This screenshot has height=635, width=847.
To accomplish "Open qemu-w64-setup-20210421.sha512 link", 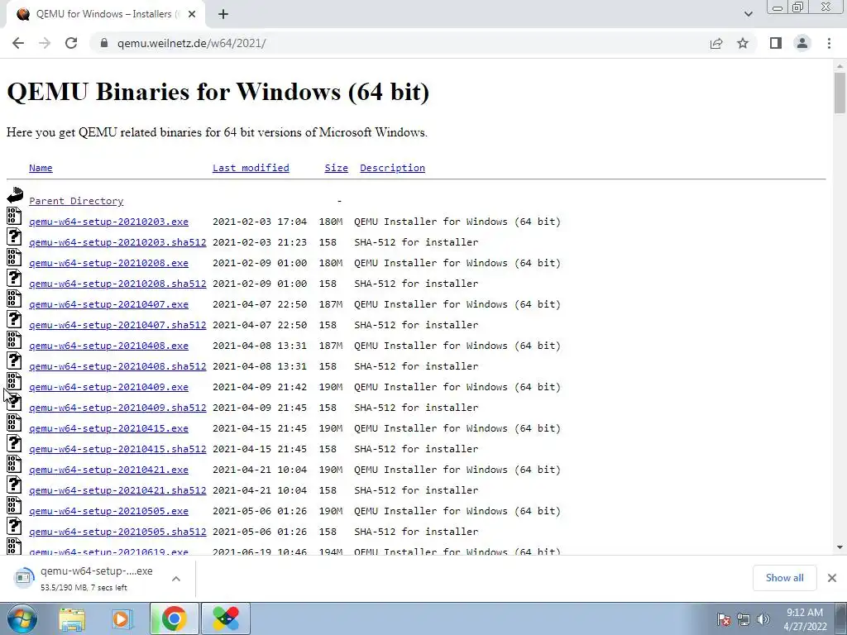I will coord(117,490).
